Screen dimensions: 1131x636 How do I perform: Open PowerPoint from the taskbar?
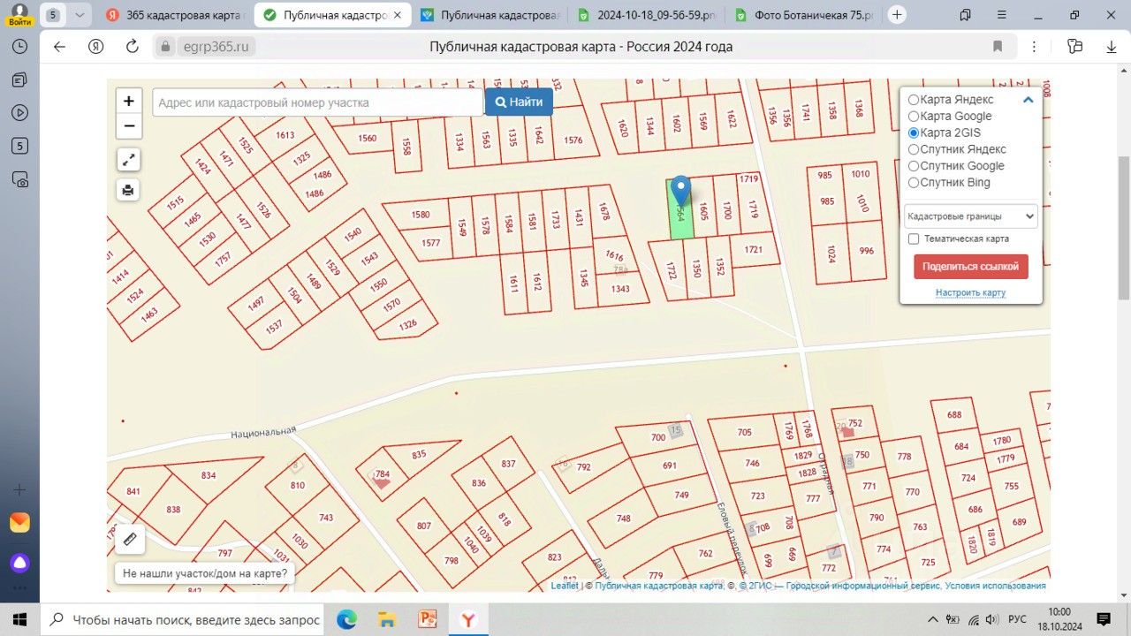(x=428, y=619)
